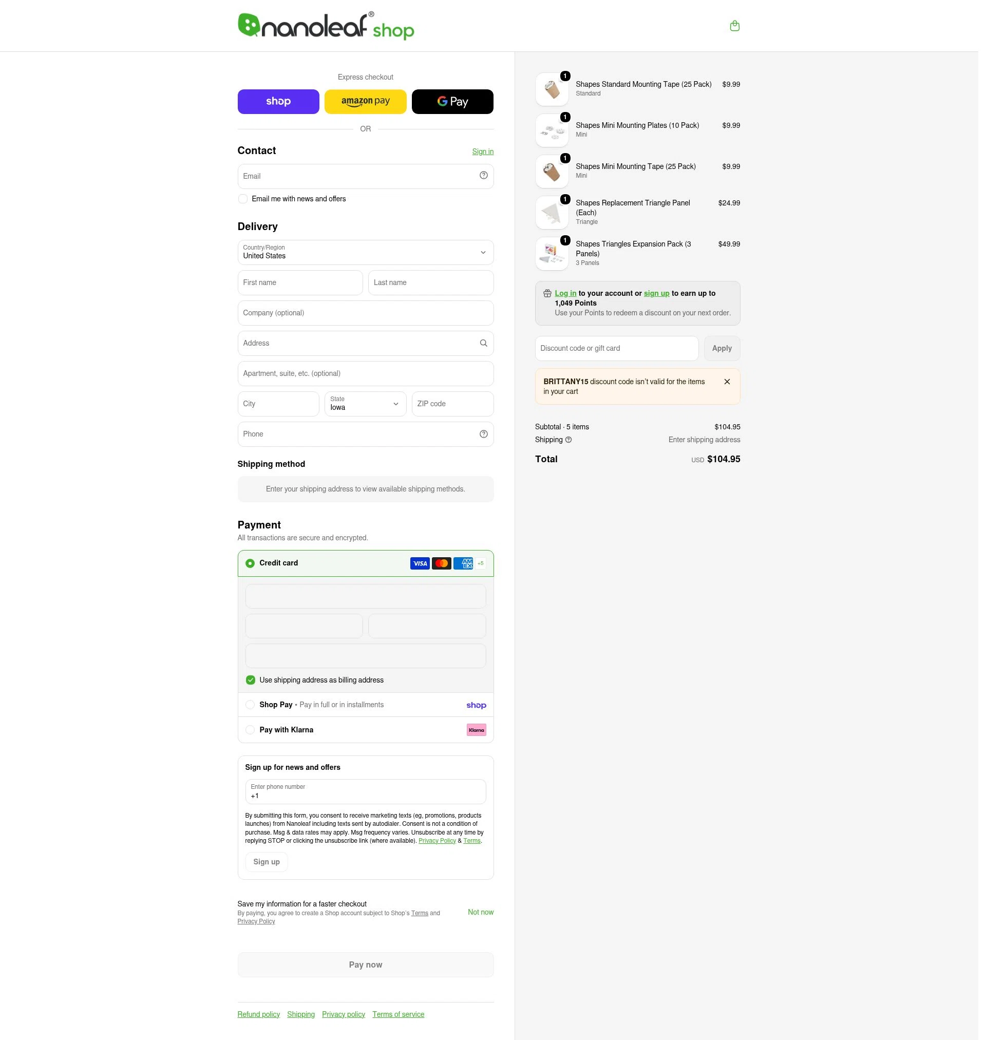Dismiss the BRITTANY15 invalid discount notice
Image resolution: width=986 pixels, height=1040 pixels.
pyautogui.click(x=733, y=385)
